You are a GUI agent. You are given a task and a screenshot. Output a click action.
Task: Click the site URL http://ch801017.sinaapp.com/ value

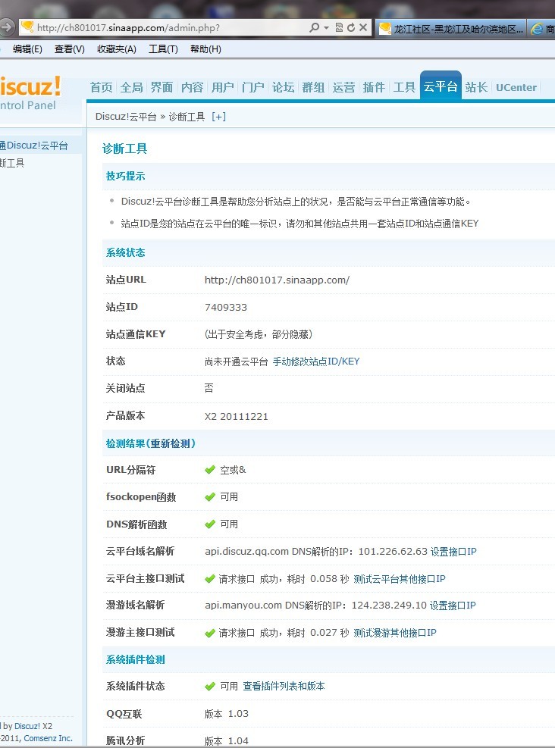coord(277,280)
